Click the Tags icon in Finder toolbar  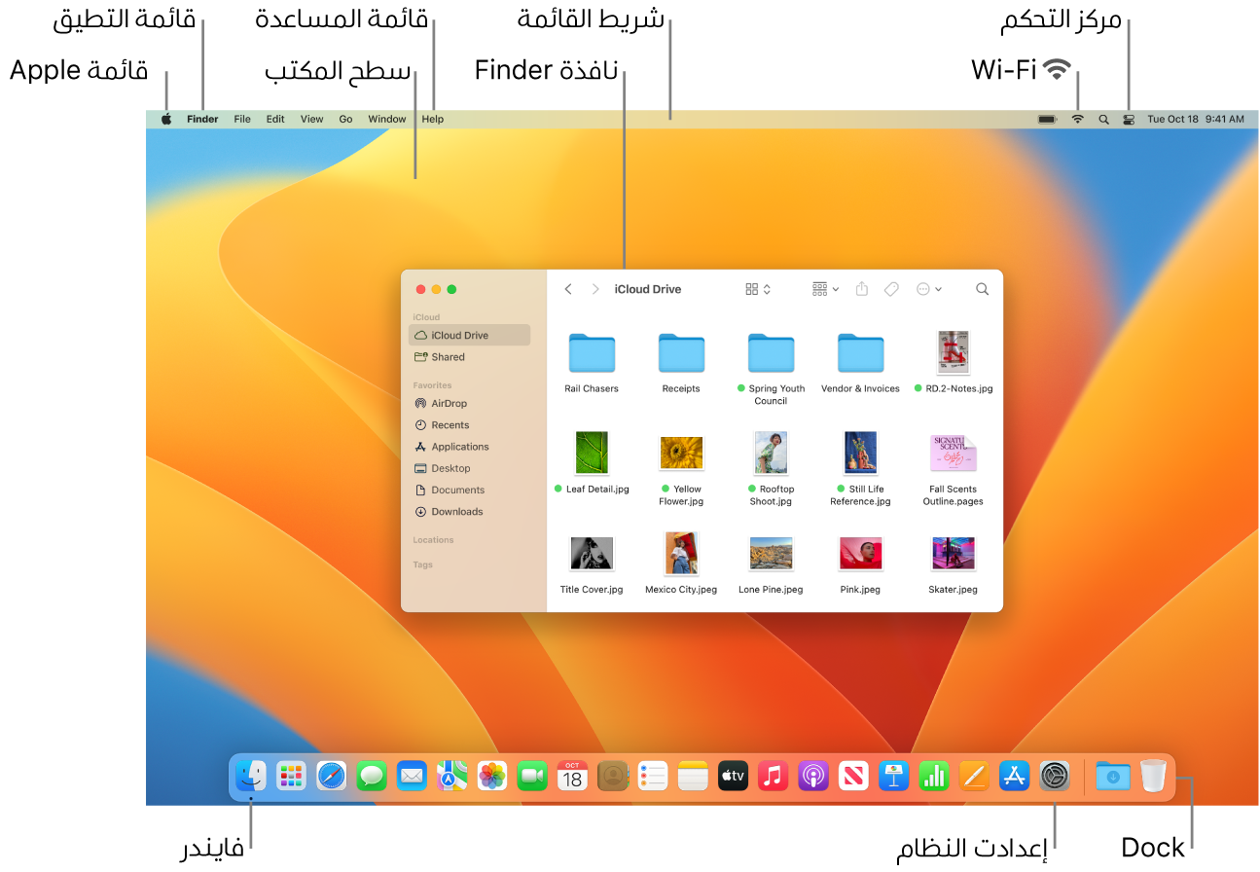point(891,289)
